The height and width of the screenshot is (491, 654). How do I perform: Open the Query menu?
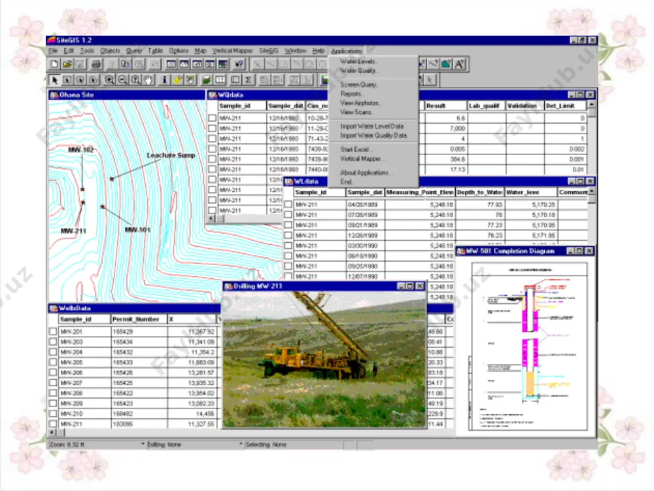(x=134, y=50)
